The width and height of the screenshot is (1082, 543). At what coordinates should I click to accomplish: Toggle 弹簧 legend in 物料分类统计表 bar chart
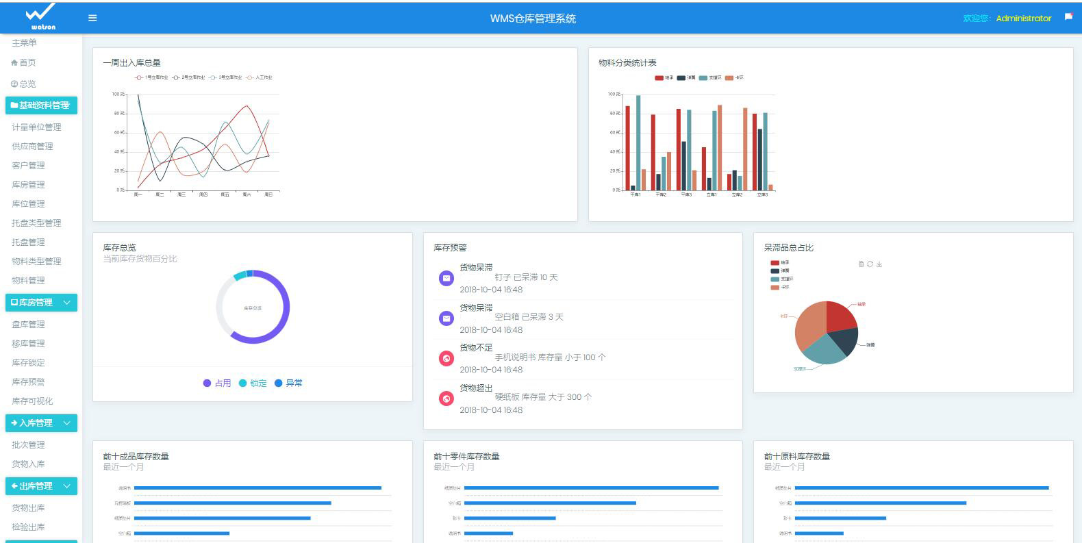click(x=685, y=77)
